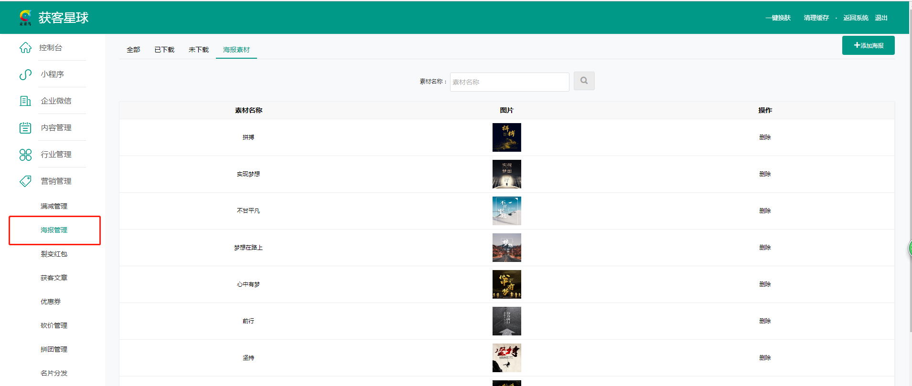Select the 营销管理 tag icon
The height and width of the screenshot is (386, 912).
click(25, 181)
